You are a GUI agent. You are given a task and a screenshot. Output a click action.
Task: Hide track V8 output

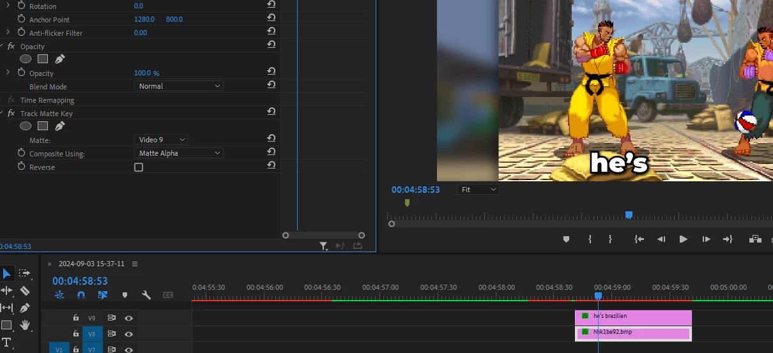(129, 333)
